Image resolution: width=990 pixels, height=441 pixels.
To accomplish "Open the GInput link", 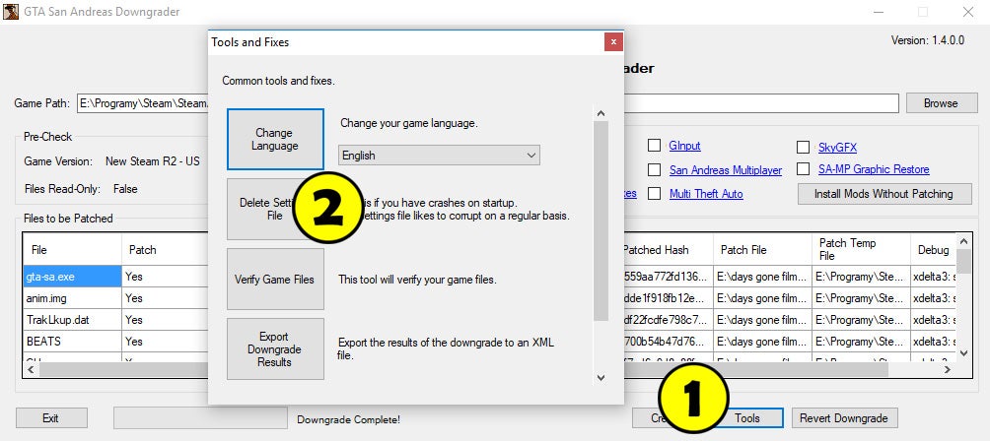I will 685,146.
